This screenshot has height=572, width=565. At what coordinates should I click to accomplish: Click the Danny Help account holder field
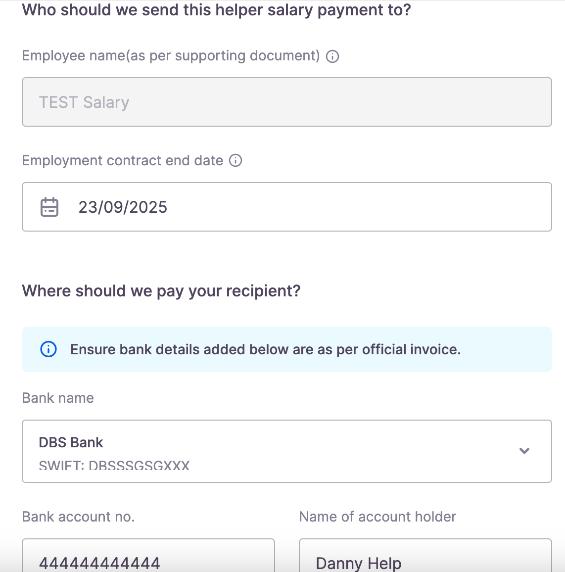[x=425, y=555]
